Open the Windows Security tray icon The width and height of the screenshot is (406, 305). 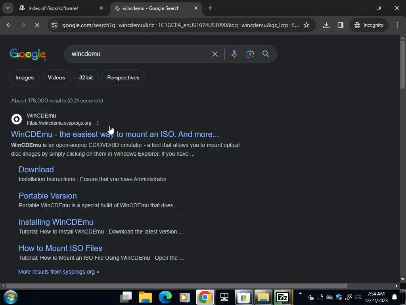[339, 297]
